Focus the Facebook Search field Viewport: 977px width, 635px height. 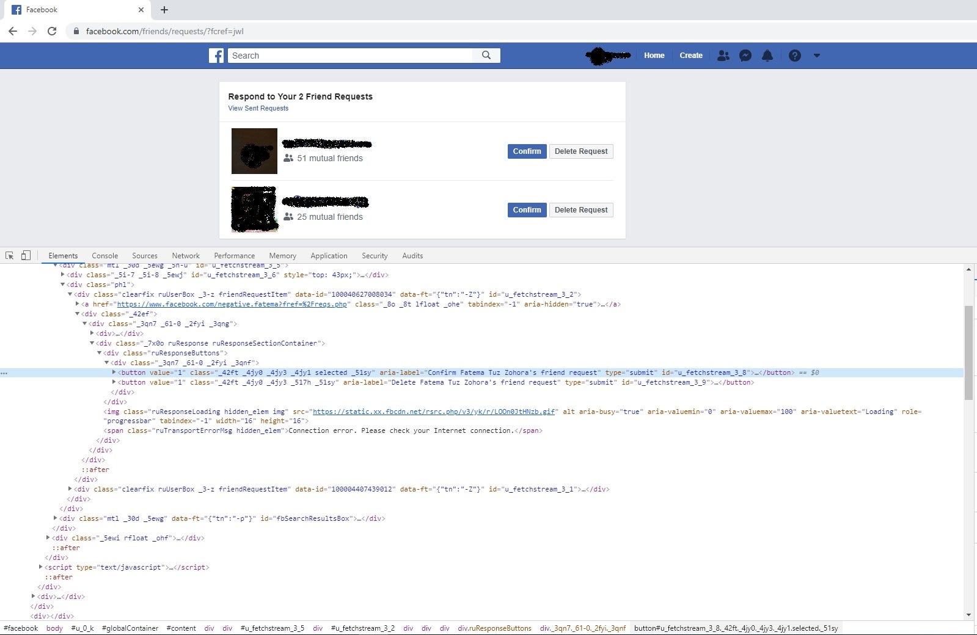[x=351, y=56]
